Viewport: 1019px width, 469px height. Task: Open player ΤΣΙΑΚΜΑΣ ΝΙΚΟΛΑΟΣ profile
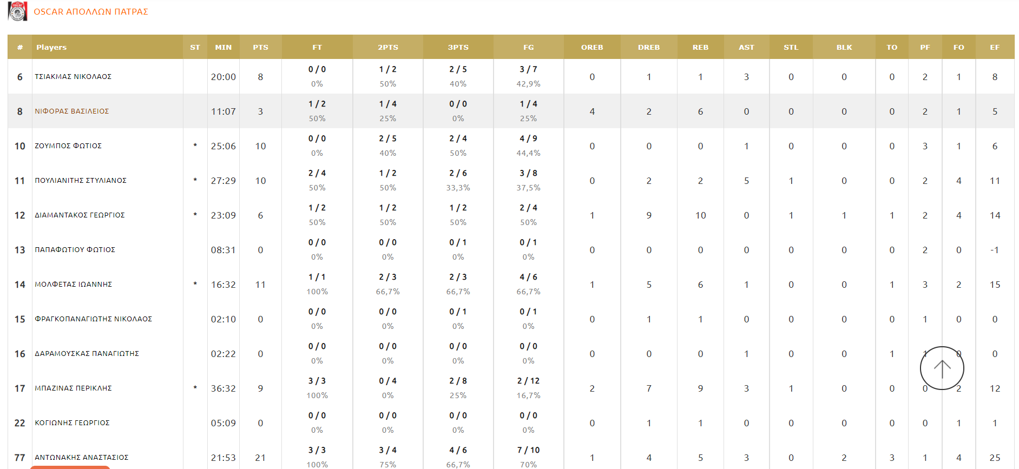73,77
